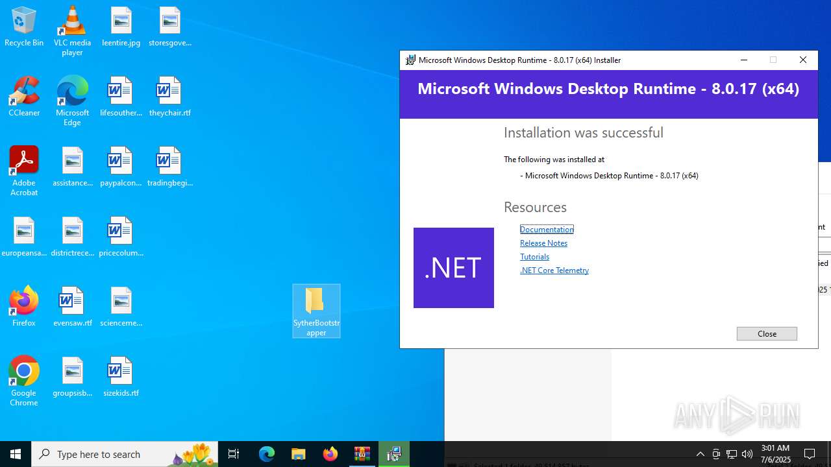Select scienceme... image file
This screenshot has width=831, height=467.
[x=121, y=307]
